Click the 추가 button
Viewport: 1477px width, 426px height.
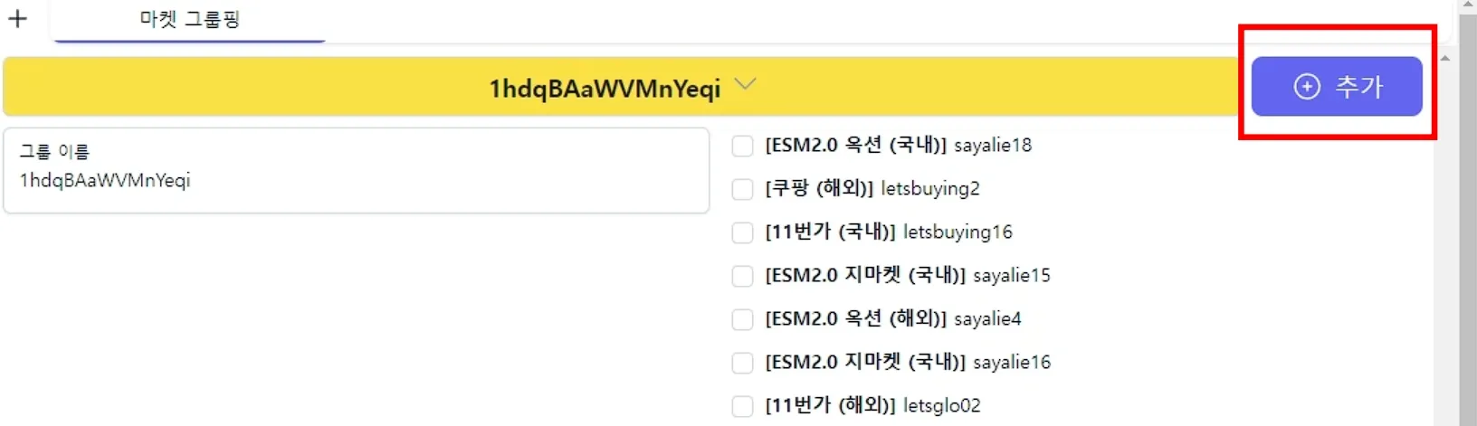pyautogui.click(x=1336, y=87)
